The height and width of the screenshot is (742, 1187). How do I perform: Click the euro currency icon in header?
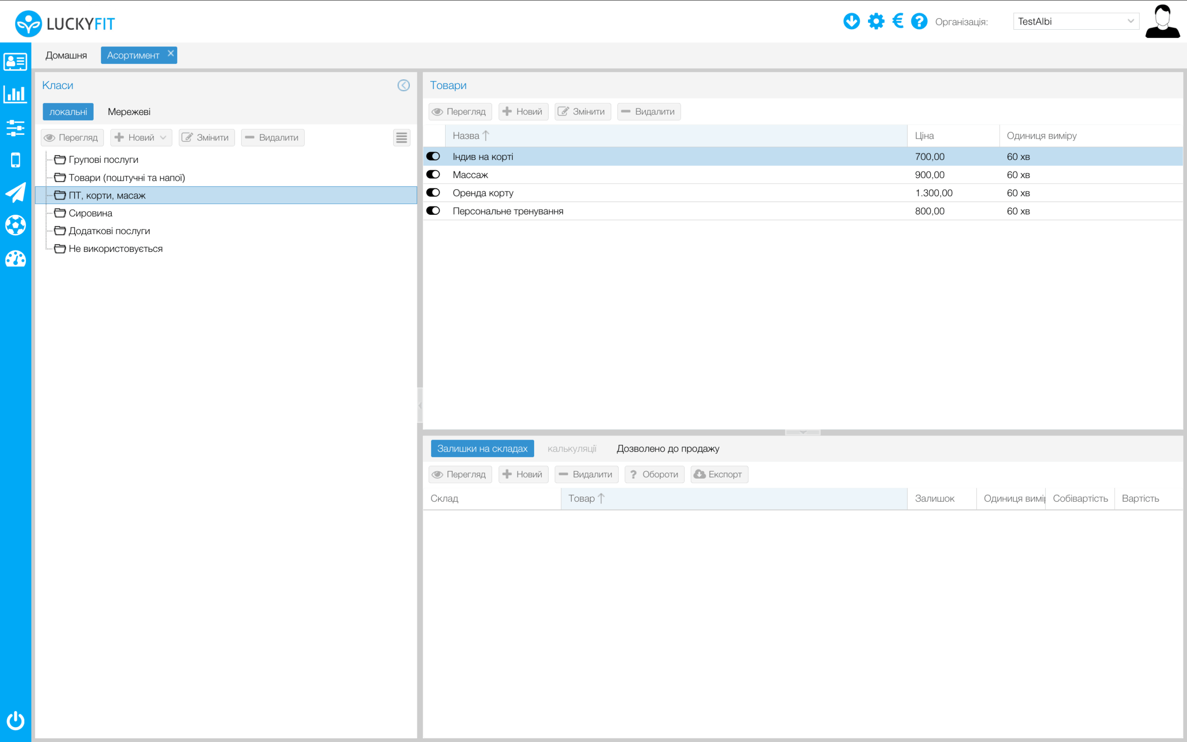(x=898, y=21)
